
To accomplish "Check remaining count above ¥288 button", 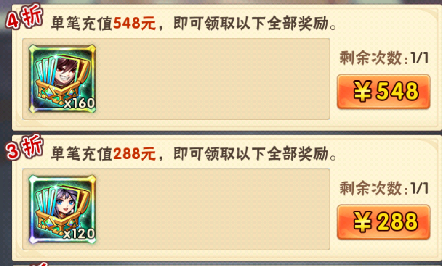I will 384,188.
